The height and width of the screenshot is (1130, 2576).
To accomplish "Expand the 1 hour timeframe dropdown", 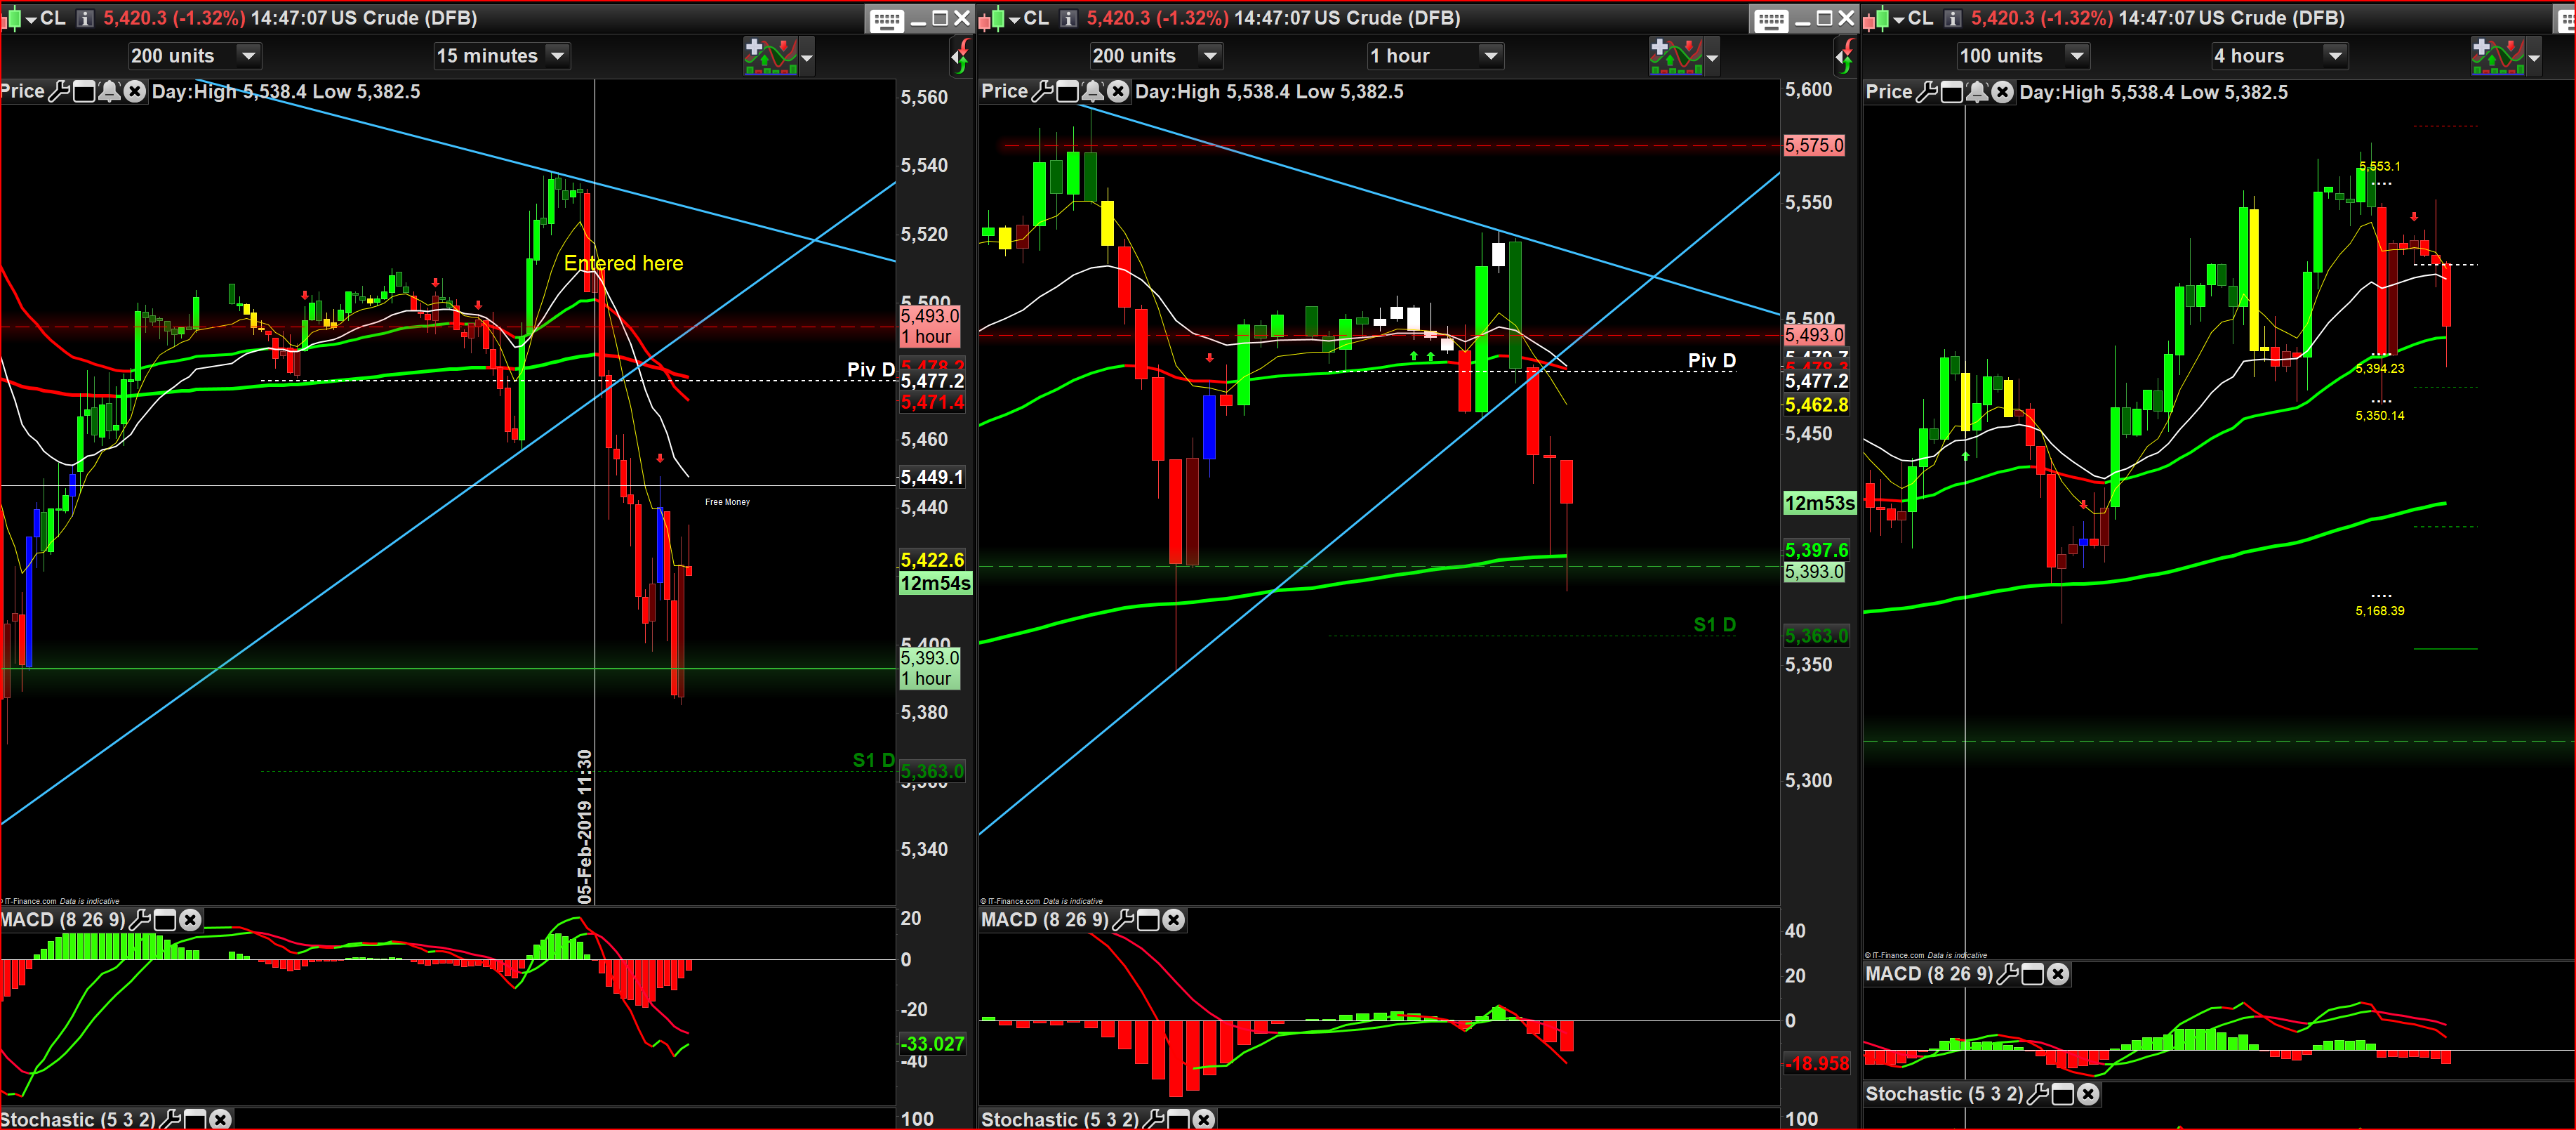I will coord(1490,56).
